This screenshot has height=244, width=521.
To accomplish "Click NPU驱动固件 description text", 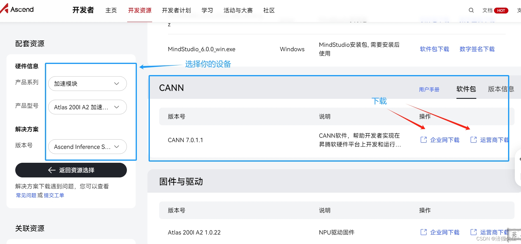I will point(337,233).
